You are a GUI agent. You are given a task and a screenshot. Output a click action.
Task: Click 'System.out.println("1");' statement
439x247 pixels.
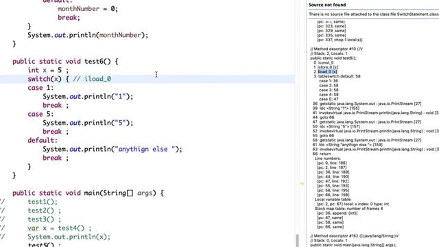[x=88, y=97]
